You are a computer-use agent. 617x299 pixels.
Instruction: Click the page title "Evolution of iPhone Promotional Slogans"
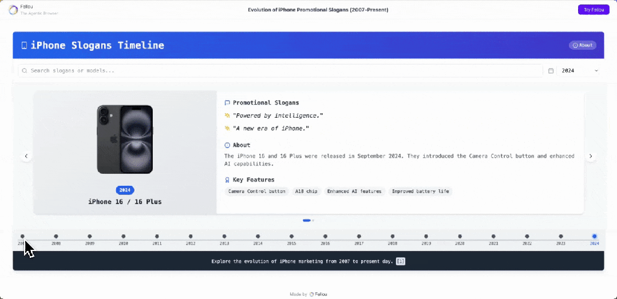pyautogui.click(x=318, y=10)
